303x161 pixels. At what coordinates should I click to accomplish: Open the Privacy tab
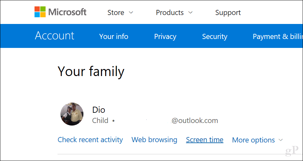(165, 36)
